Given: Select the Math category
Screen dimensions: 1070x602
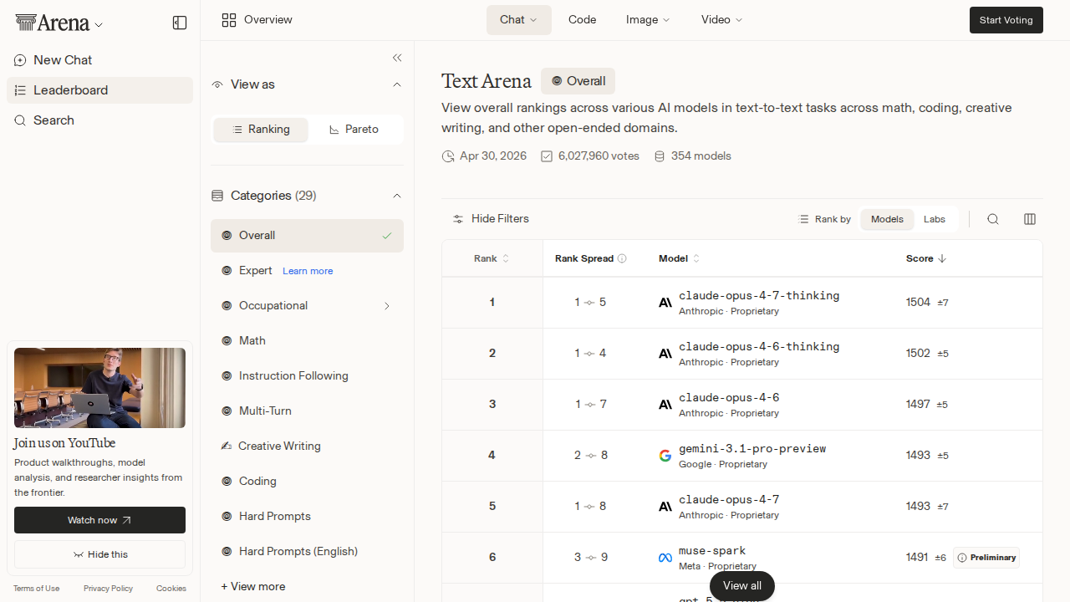Looking at the screenshot, I should 307,341.
